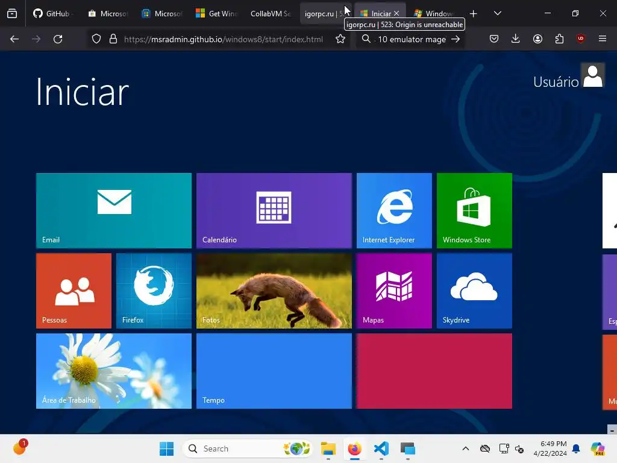This screenshot has height=463, width=617.
Task: Click the Usuário profile avatar
Action: (593, 75)
